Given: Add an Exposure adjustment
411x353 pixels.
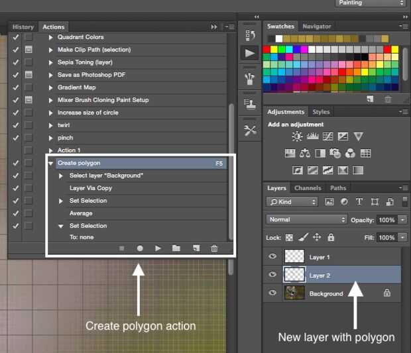Looking at the screenshot, I should click(x=343, y=136).
